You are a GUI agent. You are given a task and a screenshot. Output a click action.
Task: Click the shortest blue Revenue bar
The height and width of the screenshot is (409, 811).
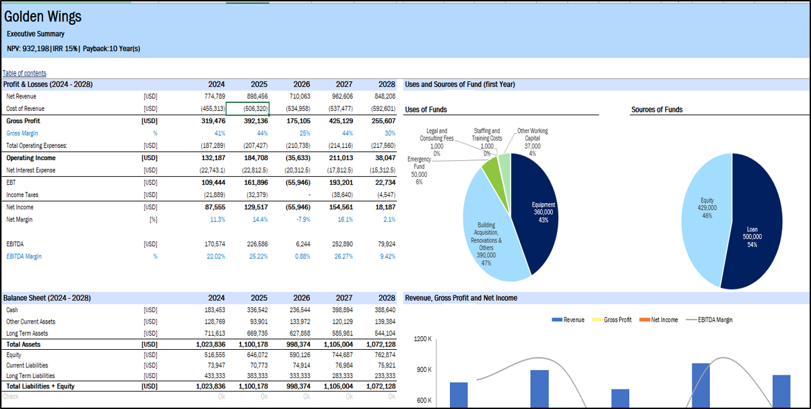(x=620, y=398)
